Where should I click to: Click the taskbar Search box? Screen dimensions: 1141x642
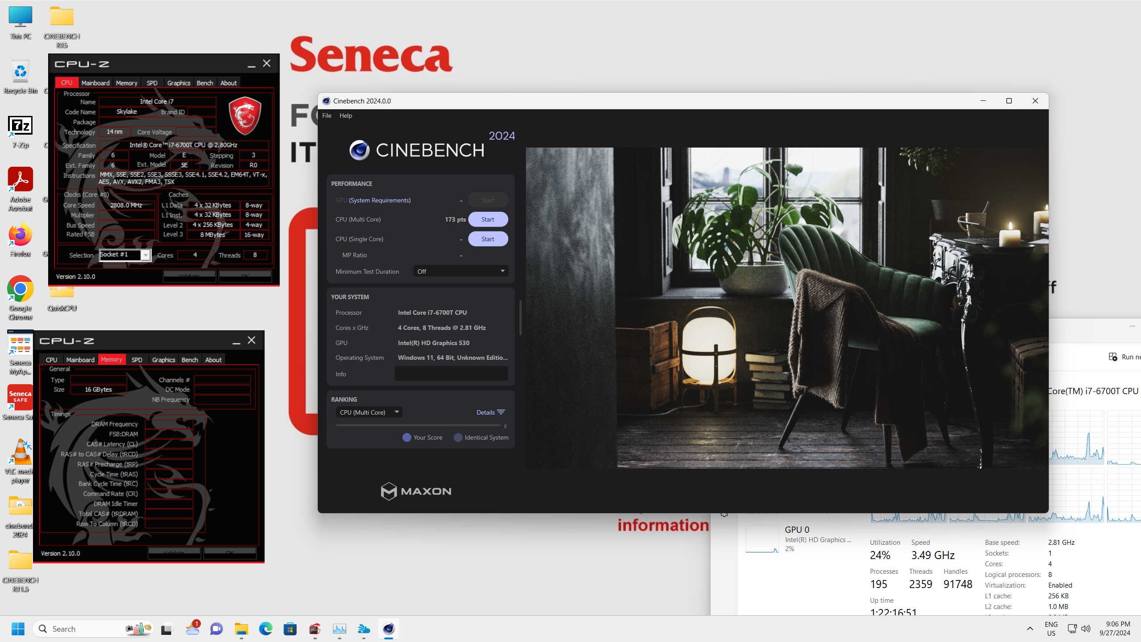click(93, 629)
